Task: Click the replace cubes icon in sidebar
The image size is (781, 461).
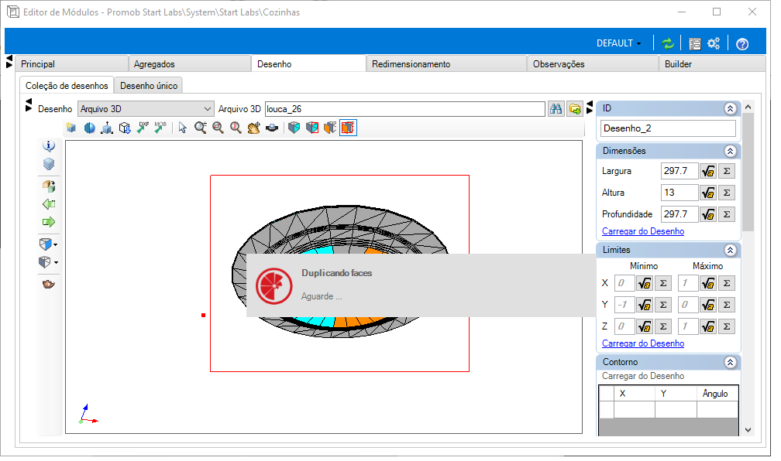Action: coord(49,186)
